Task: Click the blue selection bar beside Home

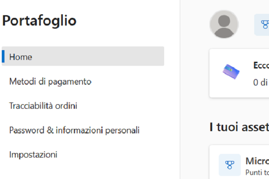Action: coord(3,57)
